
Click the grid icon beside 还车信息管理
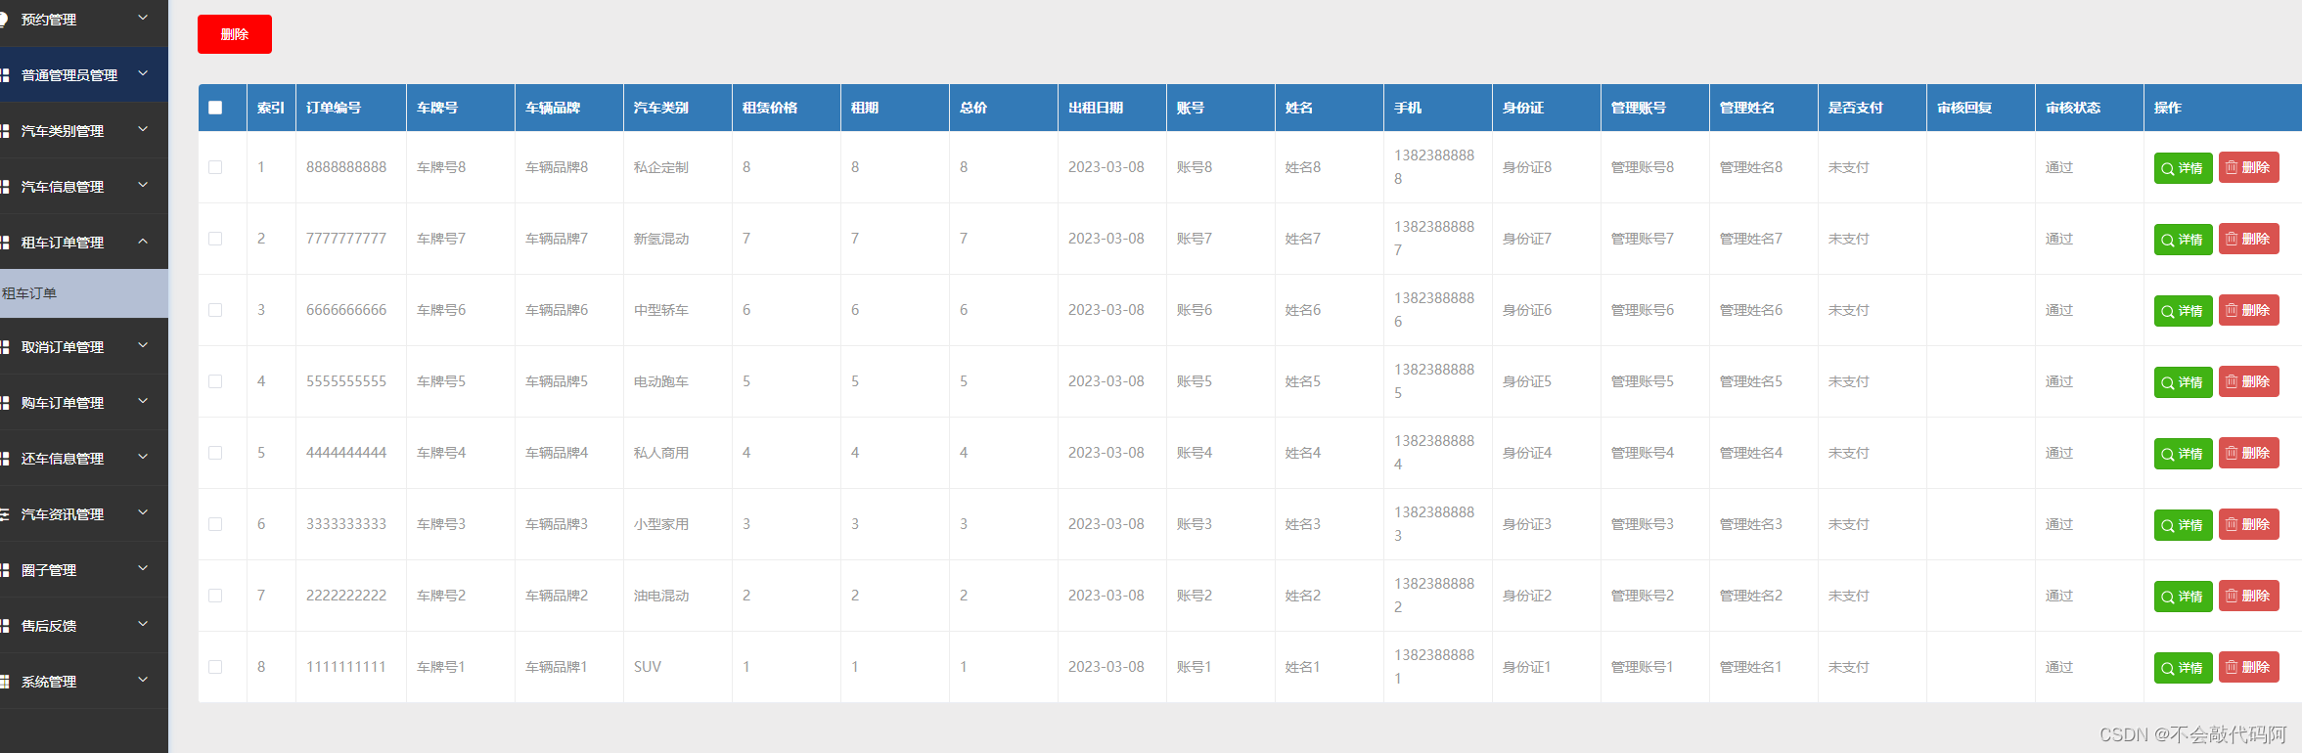point(5,459)
